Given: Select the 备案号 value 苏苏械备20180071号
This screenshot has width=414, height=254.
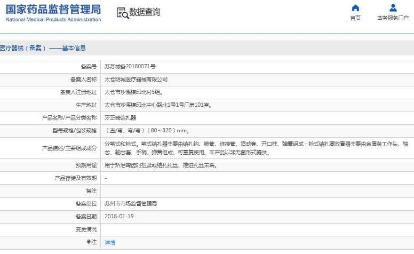Looking at the screenshot, I should 130,67.
